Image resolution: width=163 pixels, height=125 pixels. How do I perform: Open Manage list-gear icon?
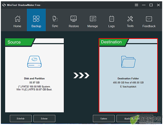(93, 19)
